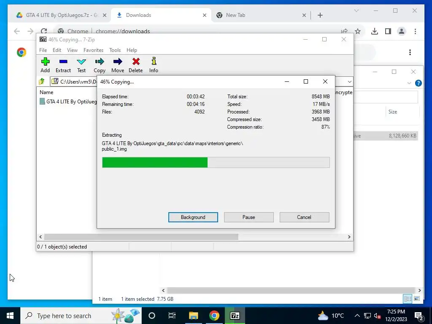432x324 pixels.
Task: Pause the extraction
Action: (249, 217)
